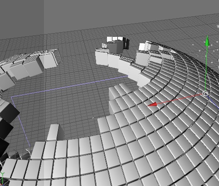Click the dark gray cube in top cluster
Viewport: 219px width, 186px height.
click(116, 47)
